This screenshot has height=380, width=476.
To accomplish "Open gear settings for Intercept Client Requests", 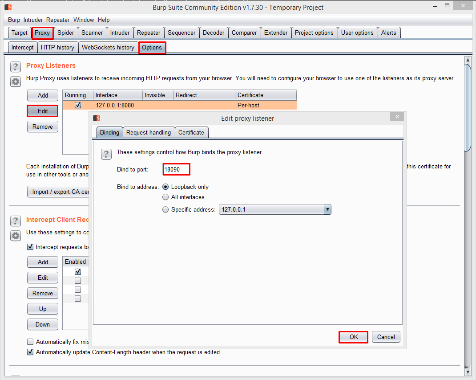I will coord(16,236).
